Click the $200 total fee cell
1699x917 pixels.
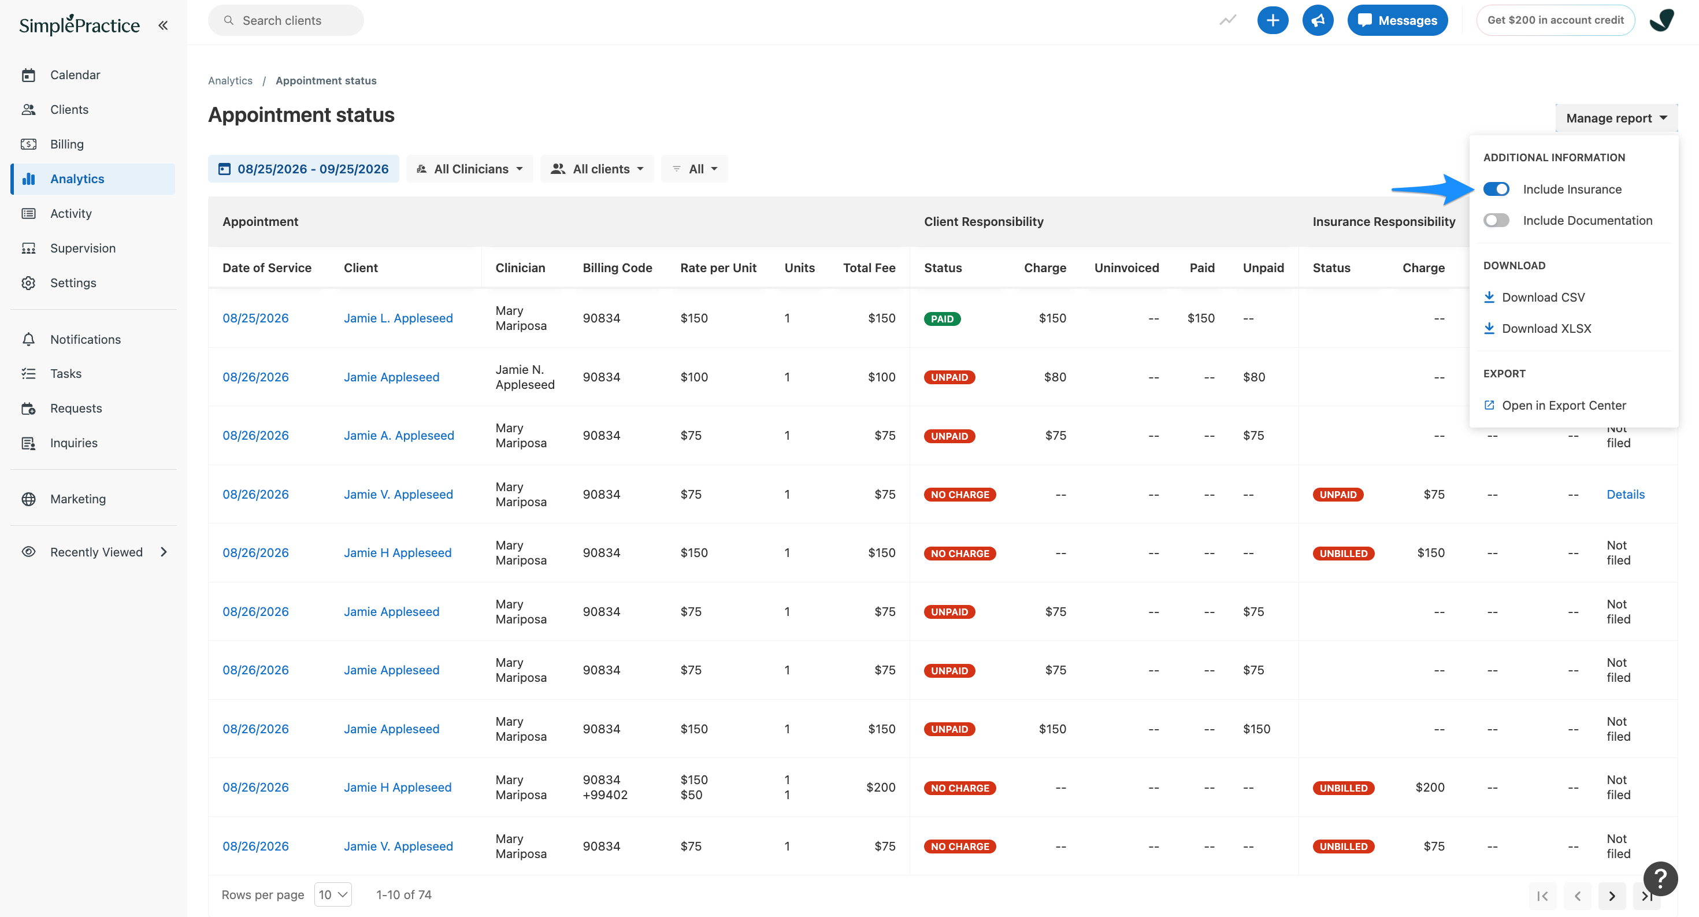(x=881, y=787)
